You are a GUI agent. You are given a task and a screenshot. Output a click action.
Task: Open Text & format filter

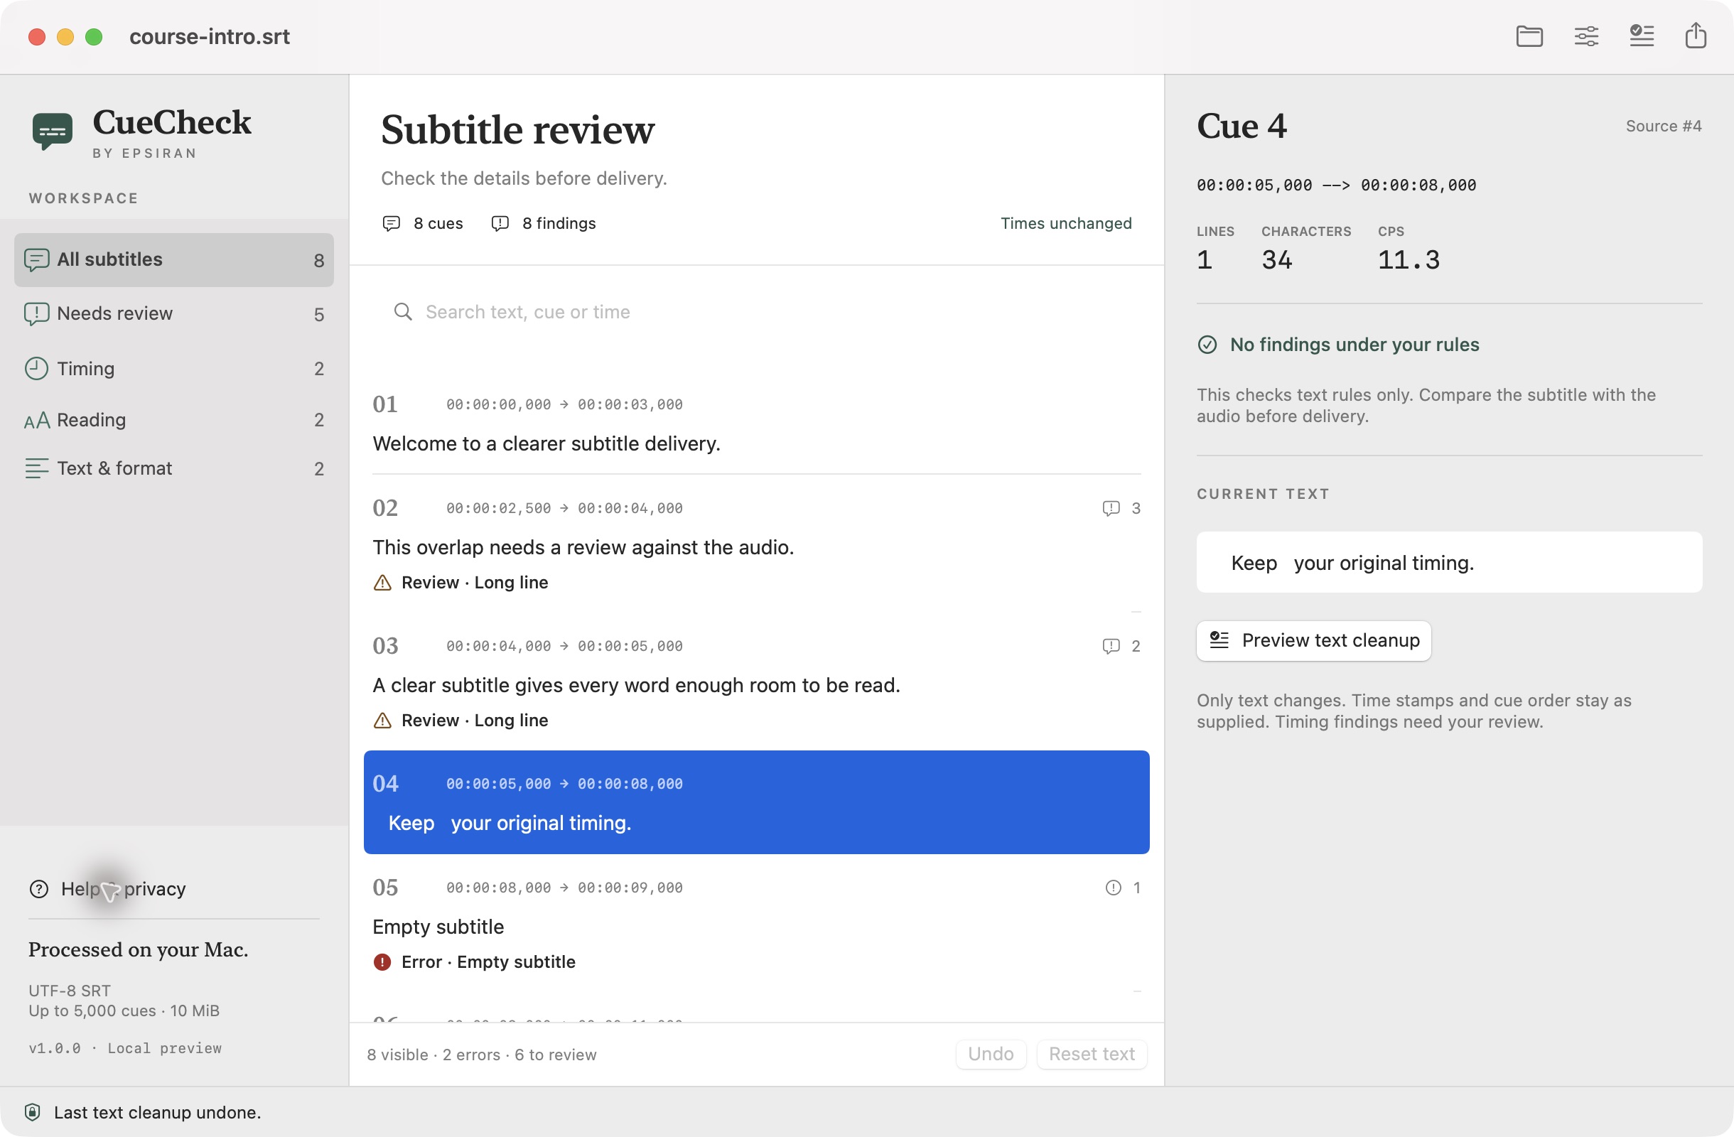click(173, 468)
